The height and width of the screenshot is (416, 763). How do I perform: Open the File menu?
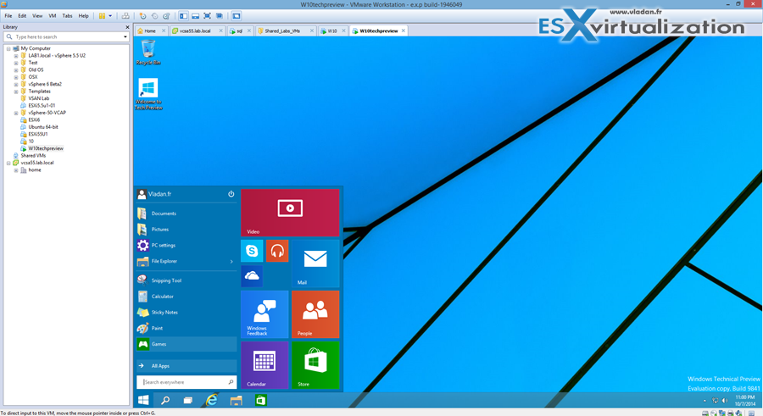pos(8,15)
